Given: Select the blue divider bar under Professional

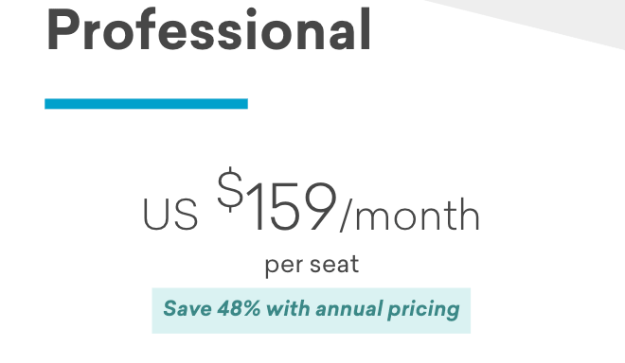Looking at the screenshot, I should (146, 103).
